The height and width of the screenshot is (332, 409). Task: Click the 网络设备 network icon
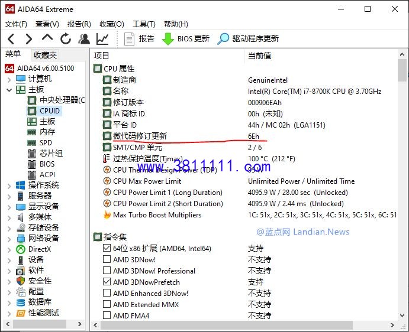pos(21,239)
